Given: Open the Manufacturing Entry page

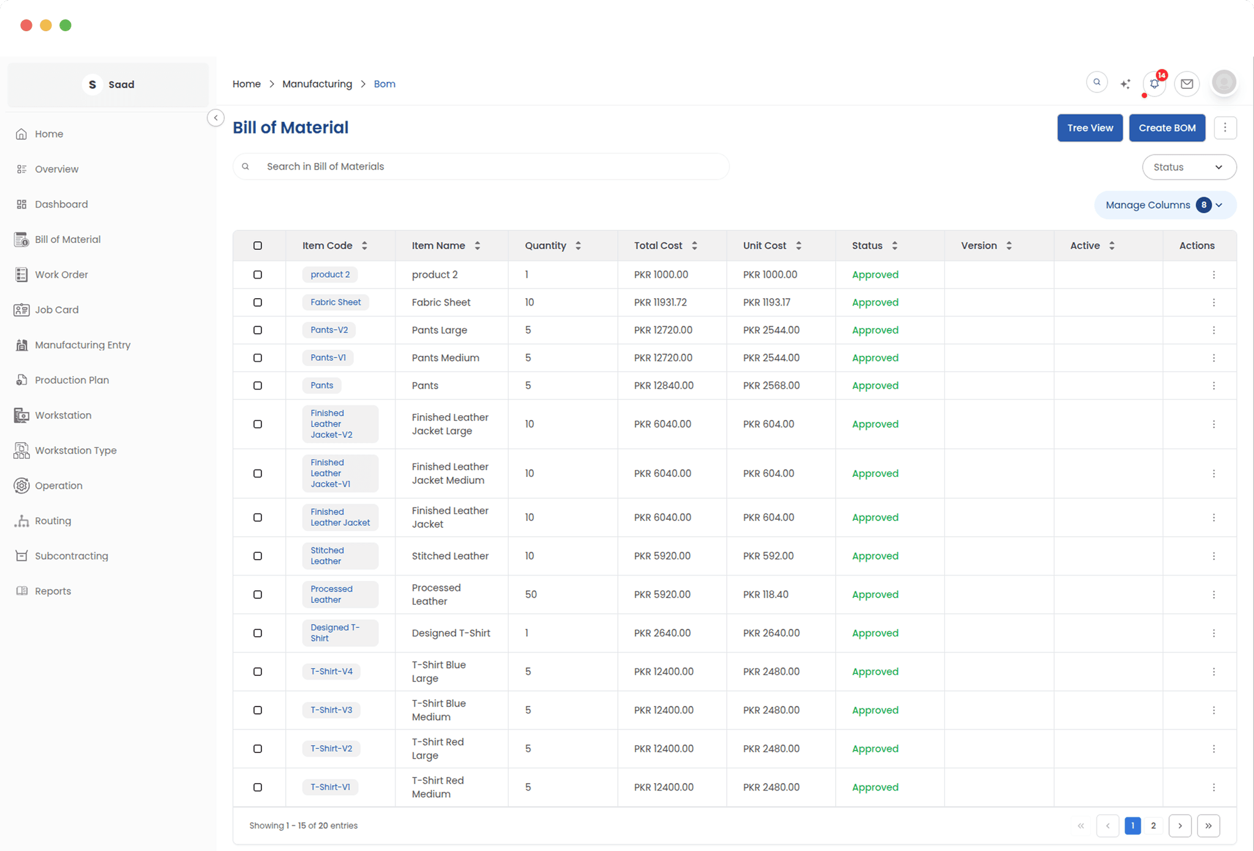Looking at the screenshot, I should tap(83, 345).
